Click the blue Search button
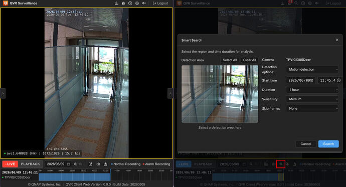346x187 pixels. pos(328,144)
